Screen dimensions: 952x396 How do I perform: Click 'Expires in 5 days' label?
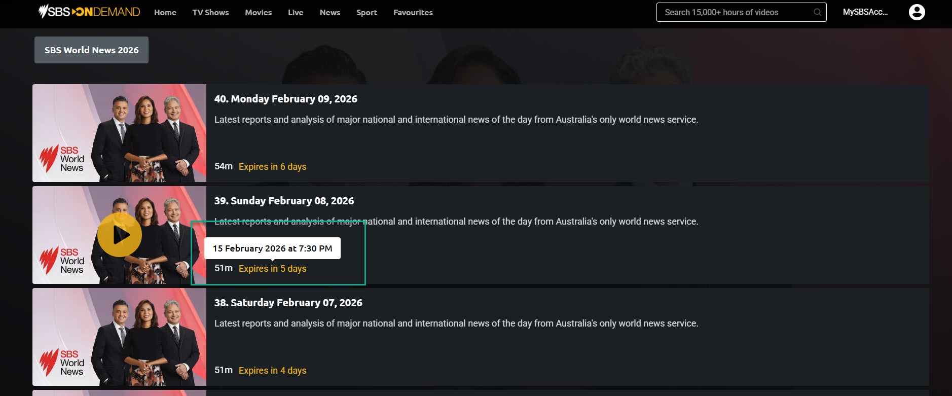[272, 269]
